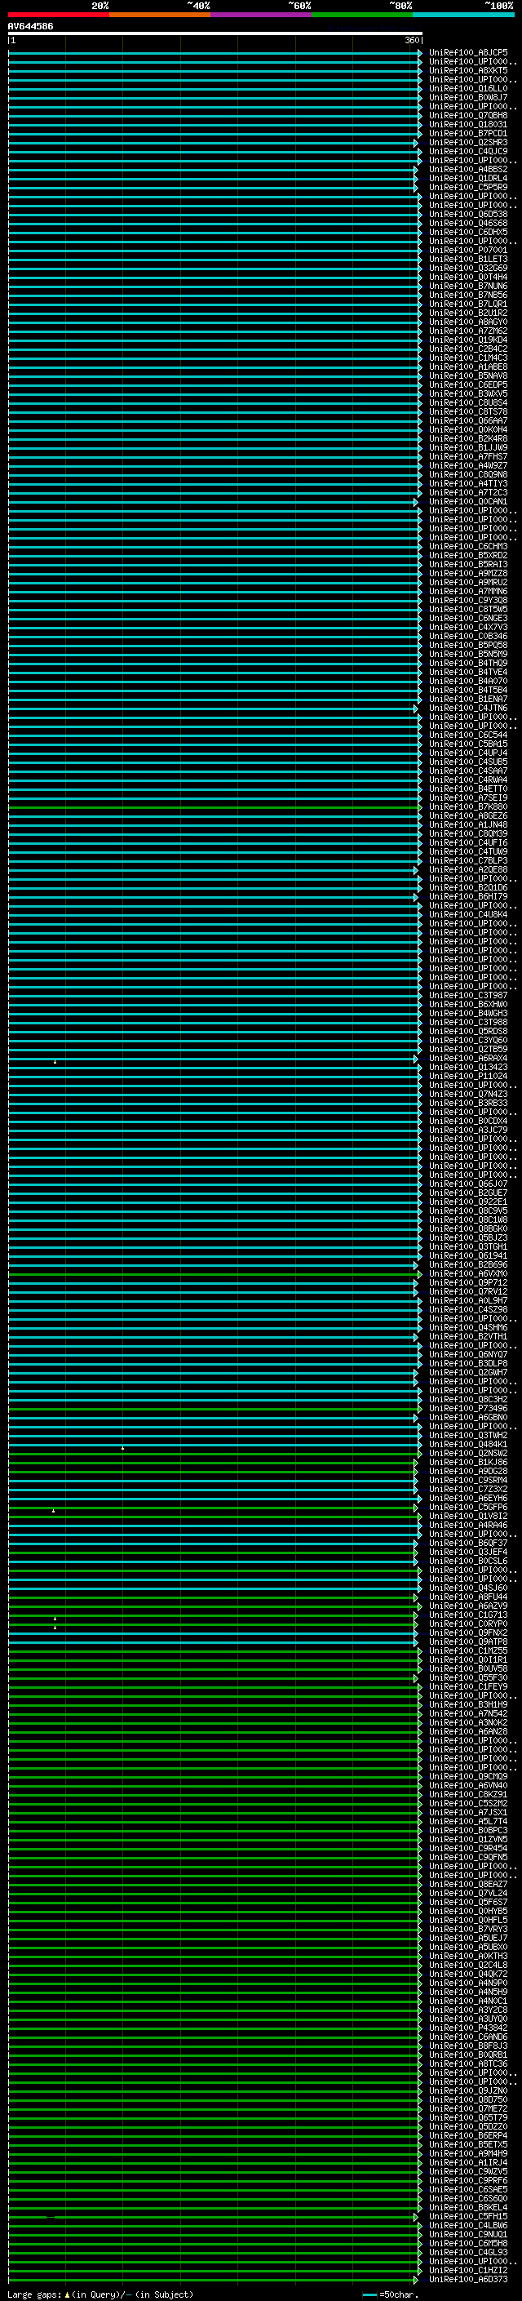Open hit UniRef100_P73496
522x2301 pixels.
pyautogui.click(x=468, y=1409)
